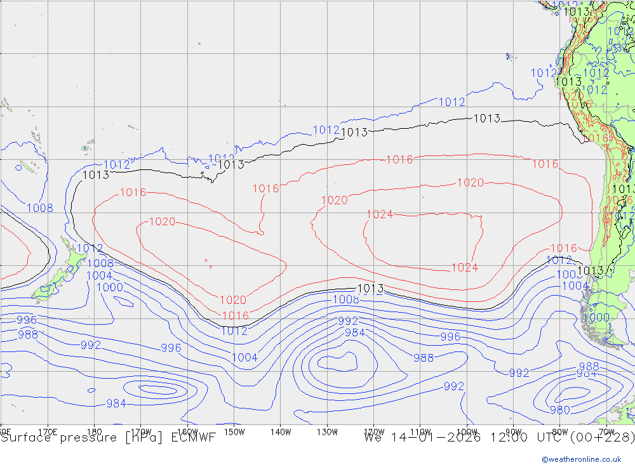The image size is (635, 465).
Task: Click the 1012 label just below 150W trough
Action: point(234,331)
